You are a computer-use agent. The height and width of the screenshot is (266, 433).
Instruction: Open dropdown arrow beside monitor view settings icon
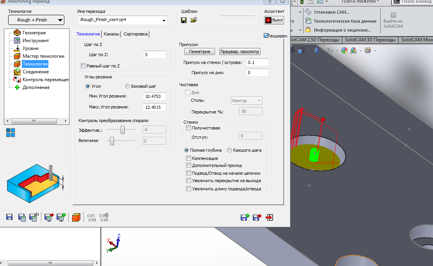point(375,51)
